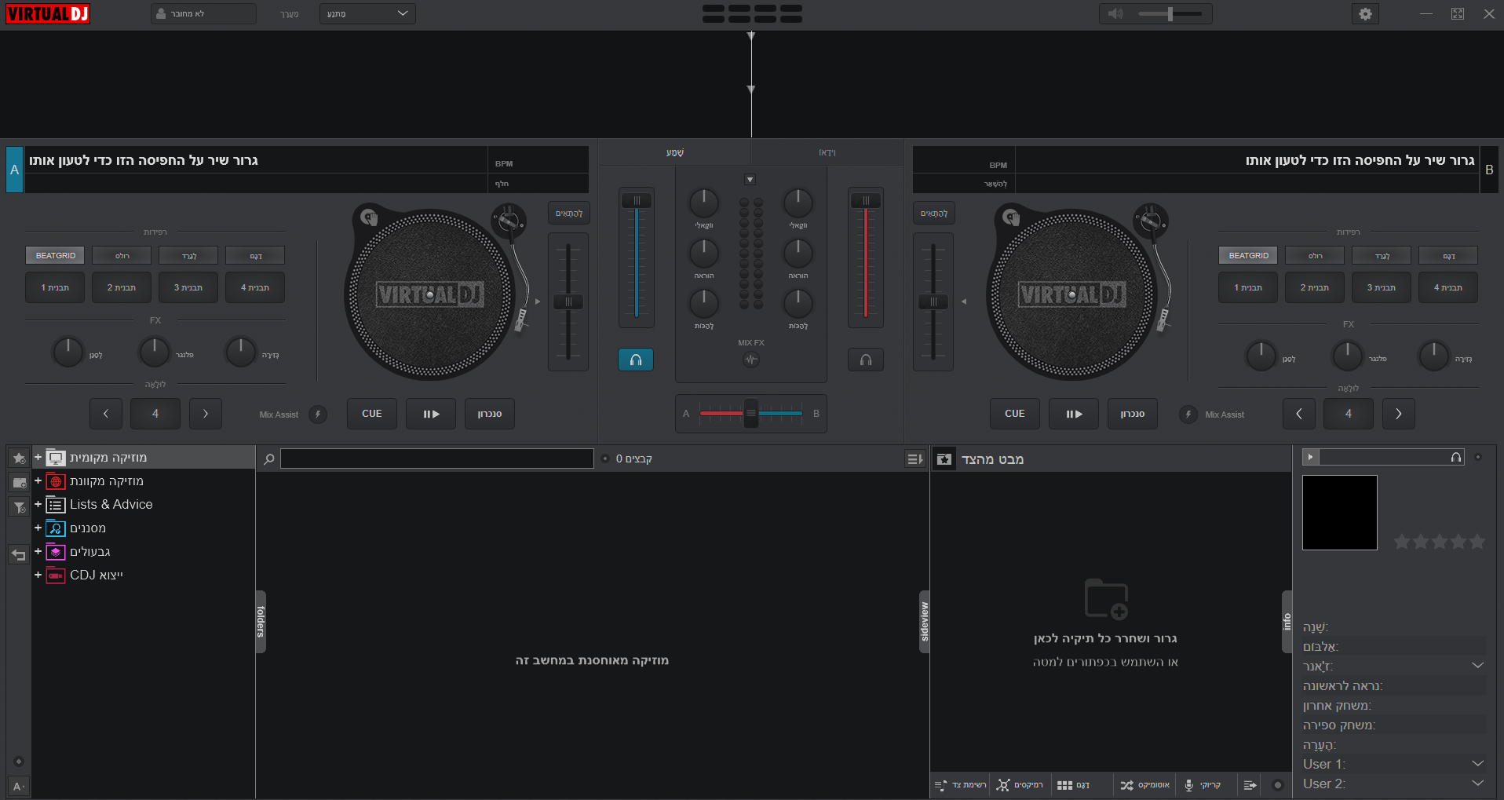Click the filter folder funnel icon in browser sidebar
Image resolution: width=1504 pixels, height=800 pixels.
[x=19, y=507]
